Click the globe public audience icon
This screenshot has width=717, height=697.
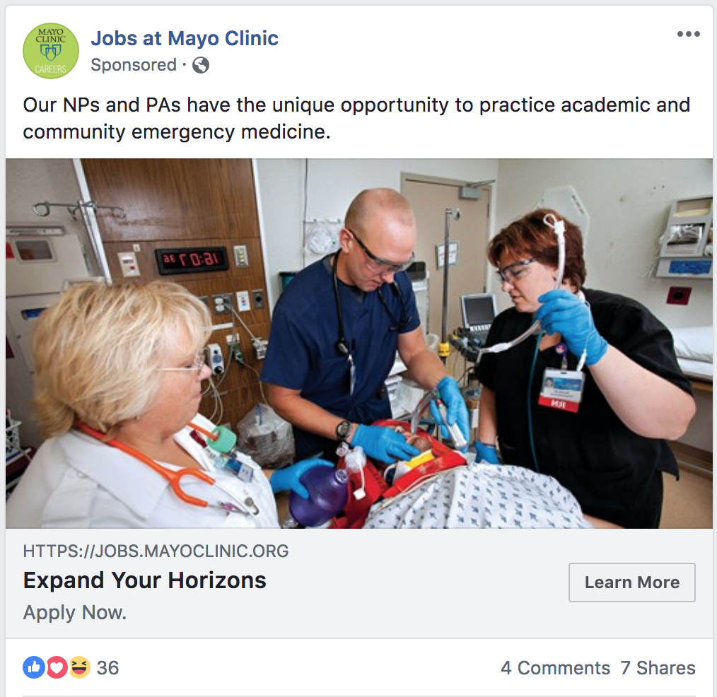point(201,65)
